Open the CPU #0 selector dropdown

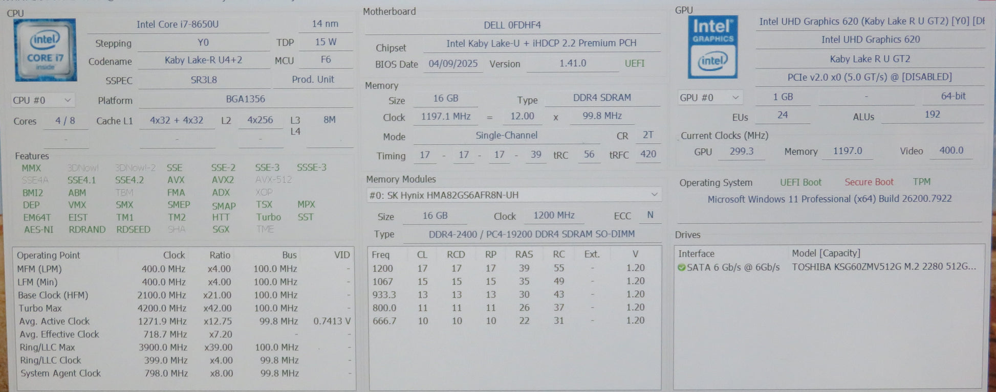coord(42,100)
